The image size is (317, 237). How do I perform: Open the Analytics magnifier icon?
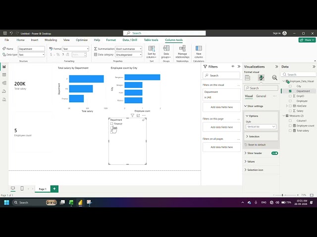tap(274, 78)
